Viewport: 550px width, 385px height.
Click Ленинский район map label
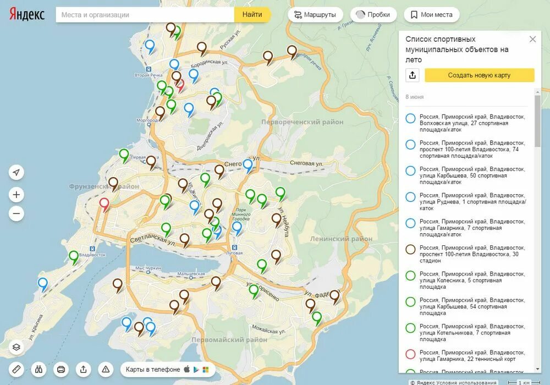342,239
